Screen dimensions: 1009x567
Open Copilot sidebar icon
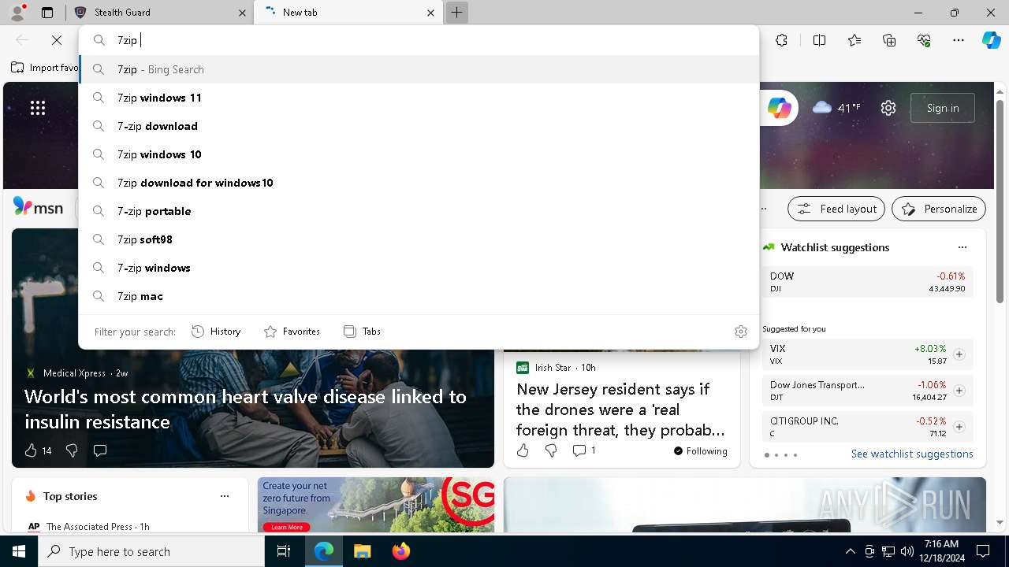click(991, 40)
